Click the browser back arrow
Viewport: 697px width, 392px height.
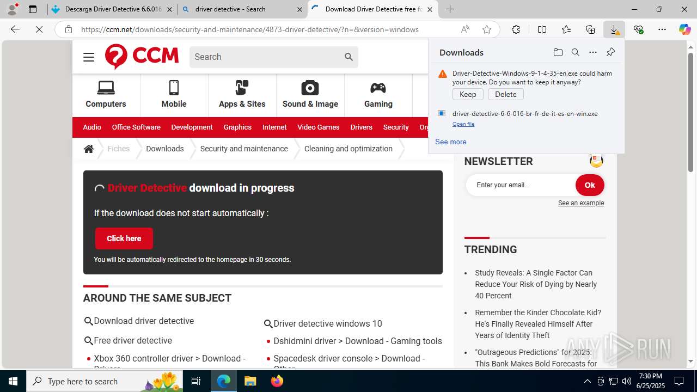15,29
